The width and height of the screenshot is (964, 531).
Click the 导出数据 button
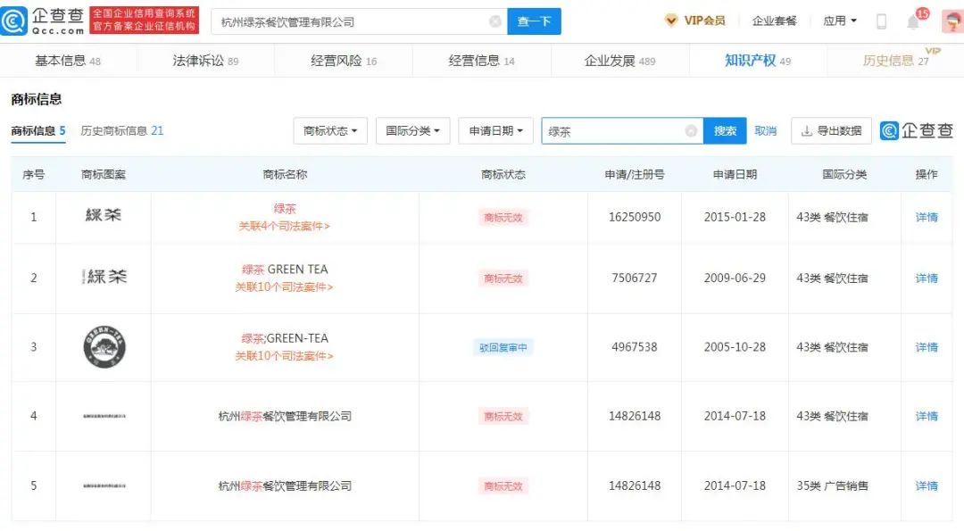pos(831,131)
